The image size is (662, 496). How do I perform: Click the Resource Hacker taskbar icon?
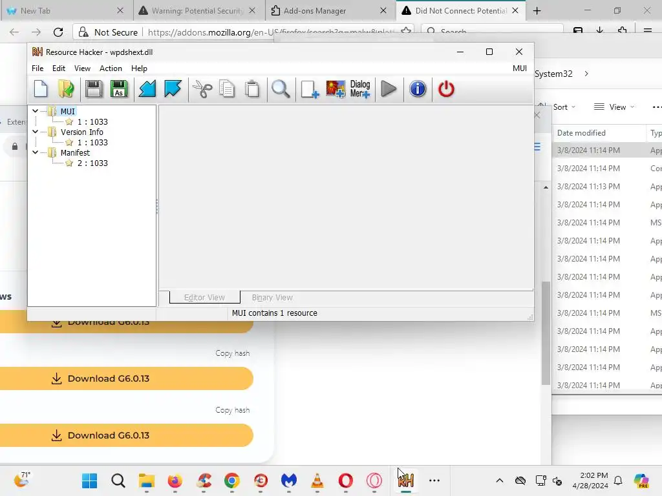point(406,480)
